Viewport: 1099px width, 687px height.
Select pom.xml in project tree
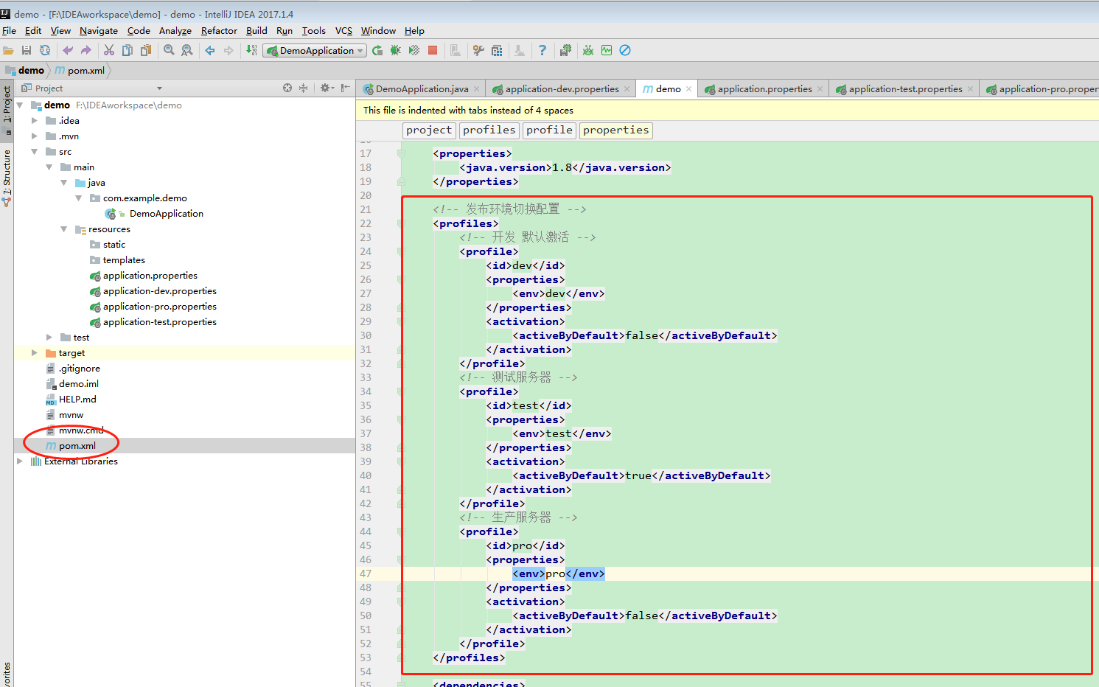click(x=77, y=445)
